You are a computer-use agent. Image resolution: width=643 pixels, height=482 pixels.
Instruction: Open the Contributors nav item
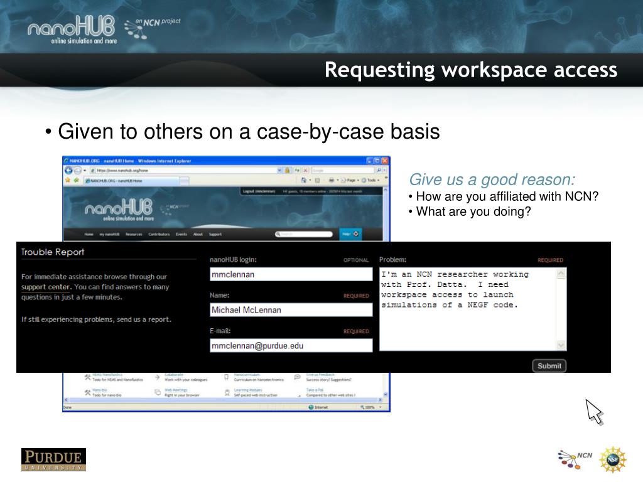coord(159,235)
